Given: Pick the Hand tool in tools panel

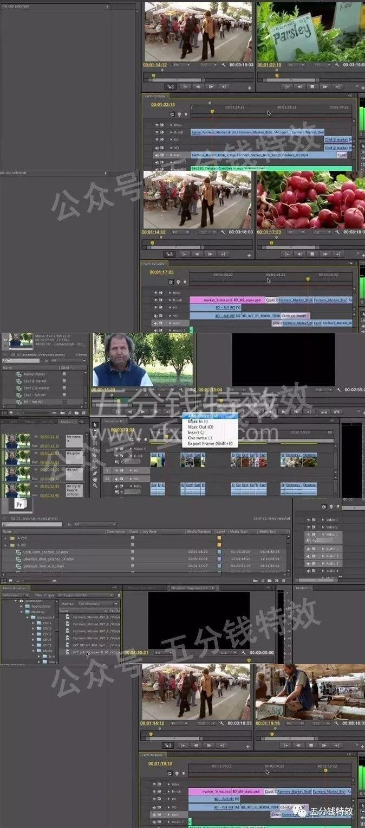Looking at the screenshot, I should tap(95, 479).
